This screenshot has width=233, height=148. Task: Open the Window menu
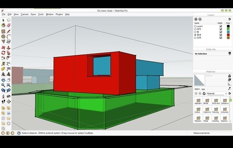(49, 14)
